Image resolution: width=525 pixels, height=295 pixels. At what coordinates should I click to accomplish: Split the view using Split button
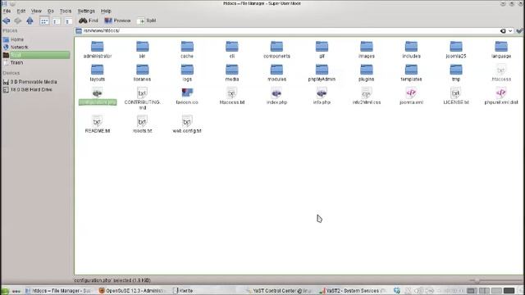coord(147,20)
